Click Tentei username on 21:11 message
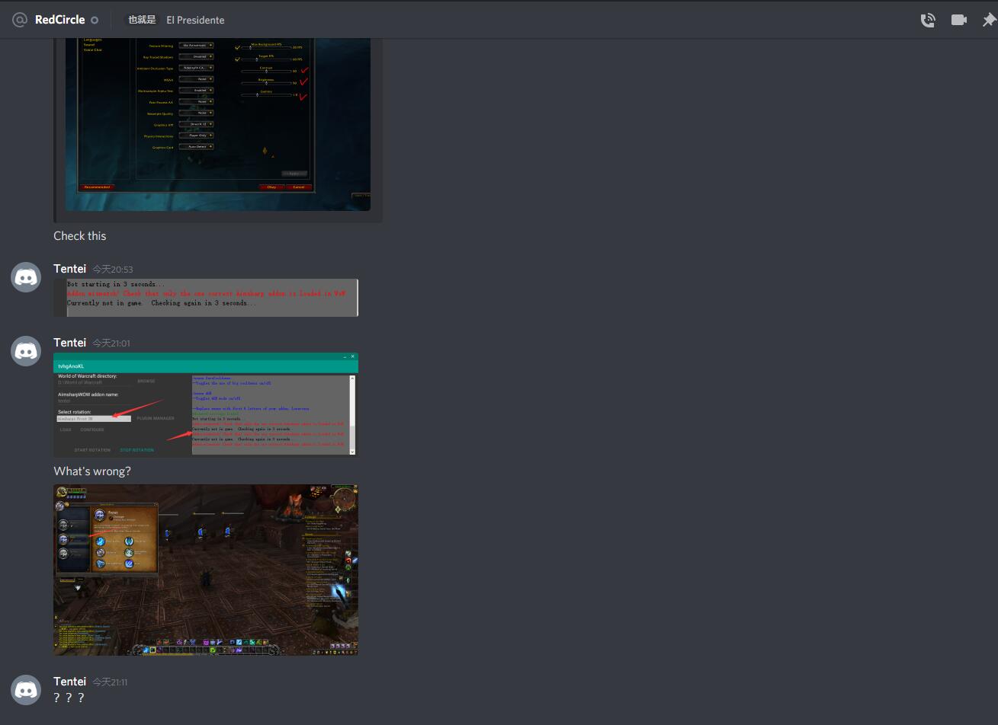 pos(69,682)
